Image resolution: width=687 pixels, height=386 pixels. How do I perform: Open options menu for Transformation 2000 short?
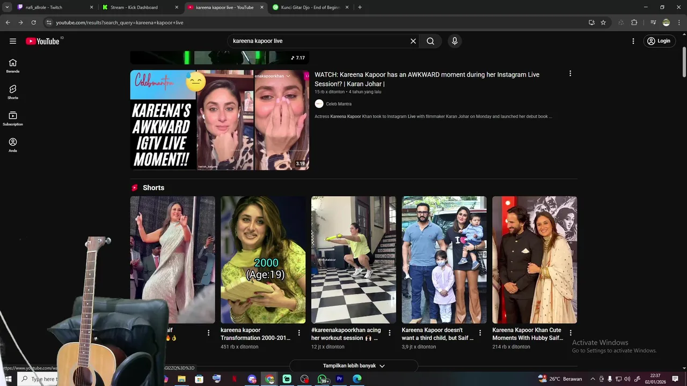[x=299, y=333]
